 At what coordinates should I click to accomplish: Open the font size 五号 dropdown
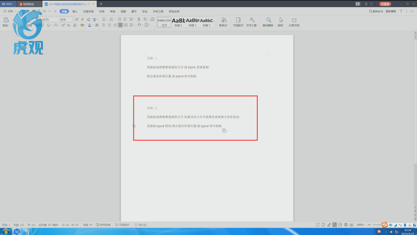coord(72,19)
